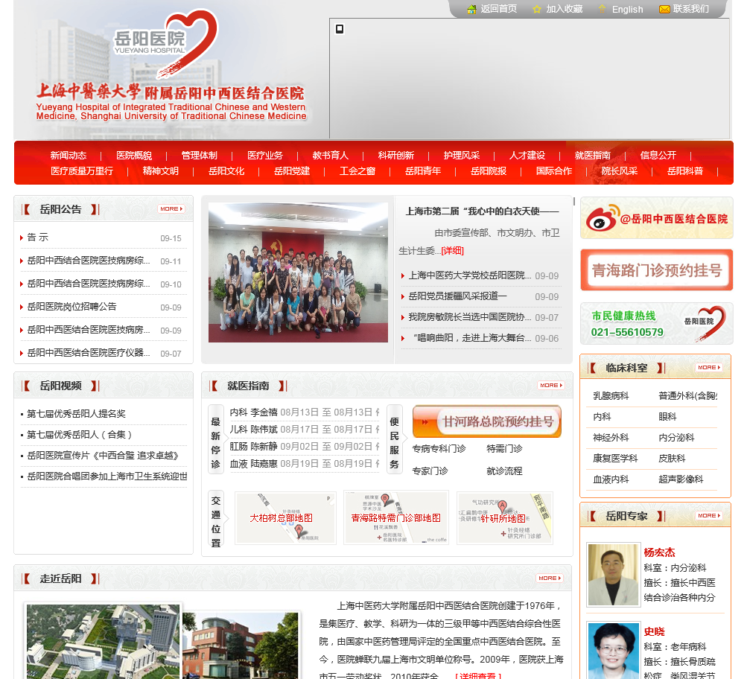Open the video 第七届优秀岳阳人提名奖
The image size is (747, 679).
76,414
